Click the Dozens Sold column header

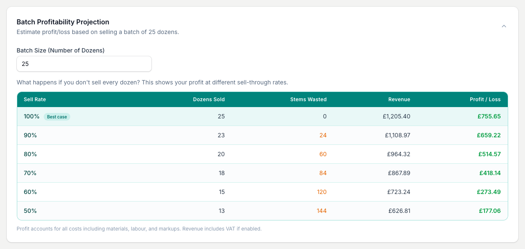point(209,100)
